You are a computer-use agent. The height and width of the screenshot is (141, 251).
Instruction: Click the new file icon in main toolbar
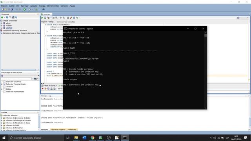point(3,9)
